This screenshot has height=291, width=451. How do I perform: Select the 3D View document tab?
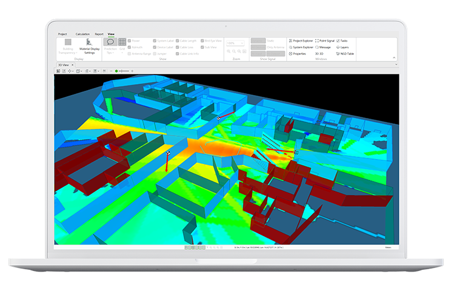(64, 65)
